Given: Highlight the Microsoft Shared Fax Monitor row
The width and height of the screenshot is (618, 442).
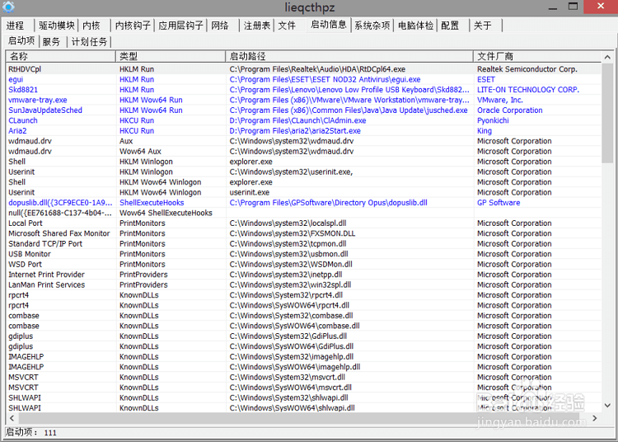Looking at the screenshot, I should tap(59, 233).
